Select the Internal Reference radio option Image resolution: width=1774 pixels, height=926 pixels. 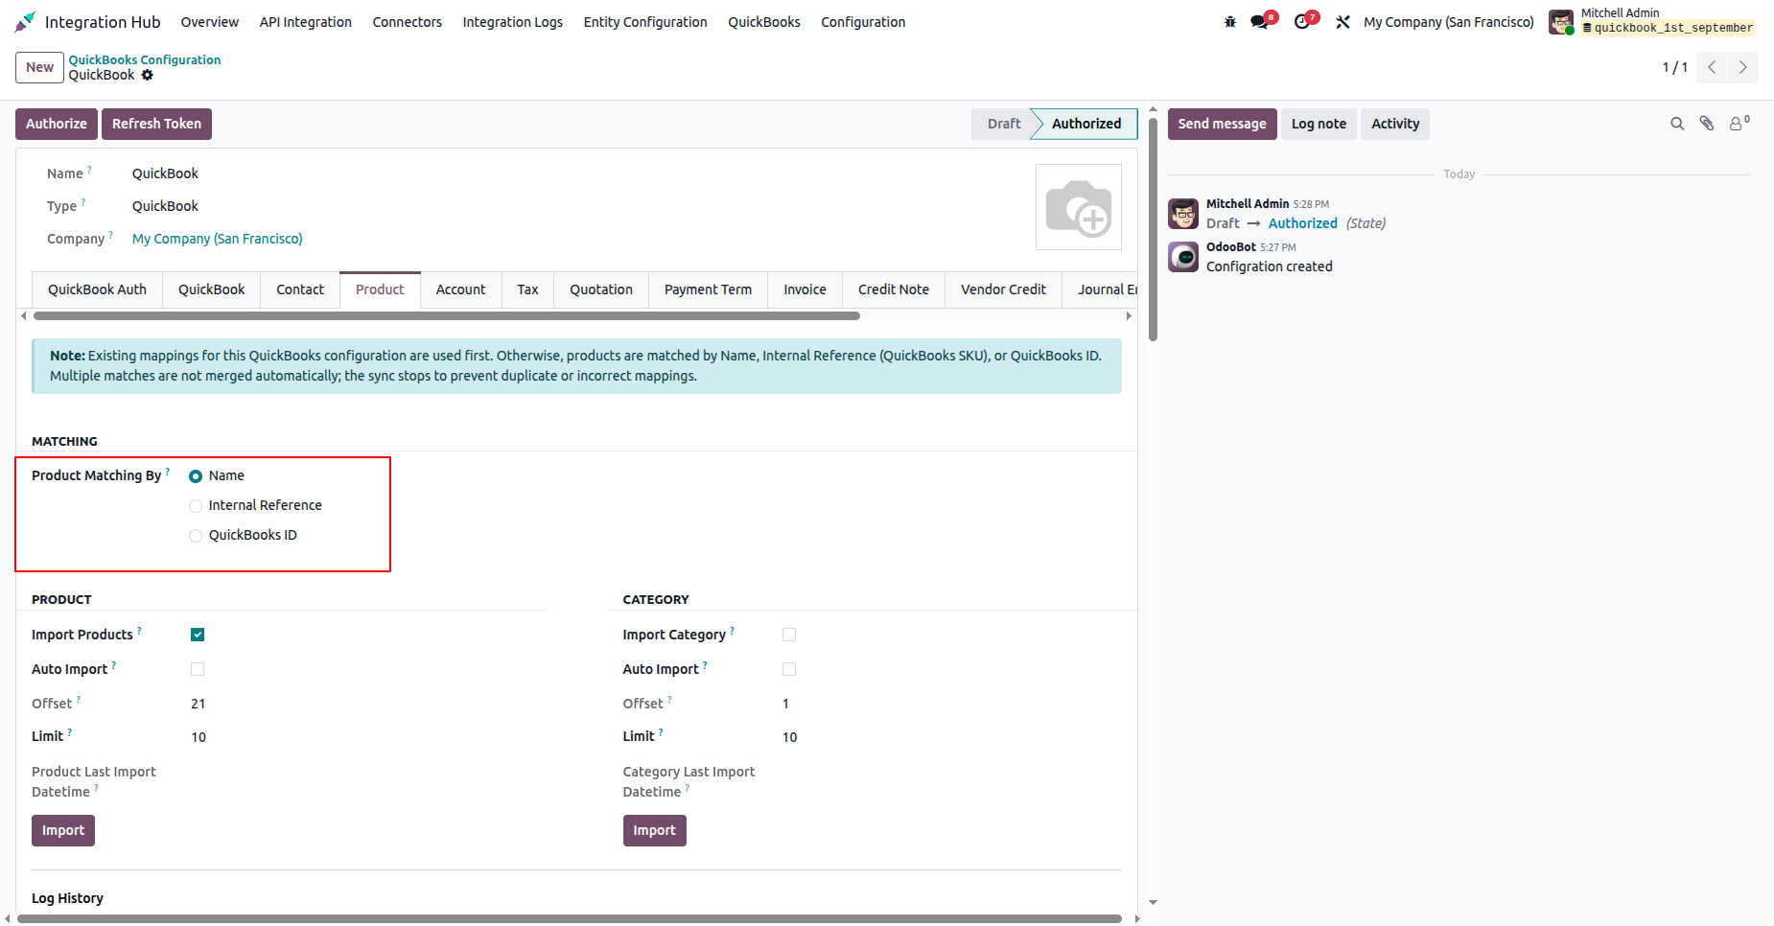(x=196, y=506)
